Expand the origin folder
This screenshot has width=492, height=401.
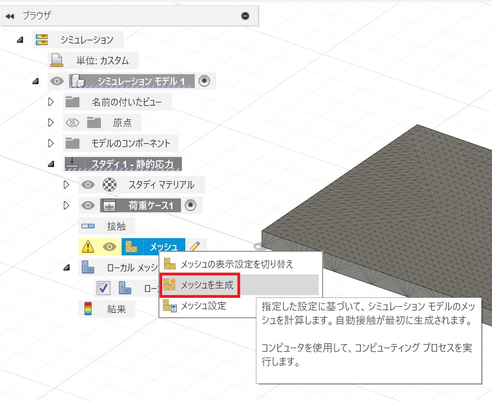pos(51,123)
